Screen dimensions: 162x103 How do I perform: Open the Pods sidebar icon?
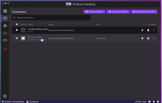pyautogui.click(x=5, y=26)
